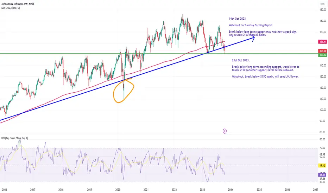The image size is (328, 193).
Task: Select 'May revisit $150 if break below' note
Action: [x=247, y=35]
